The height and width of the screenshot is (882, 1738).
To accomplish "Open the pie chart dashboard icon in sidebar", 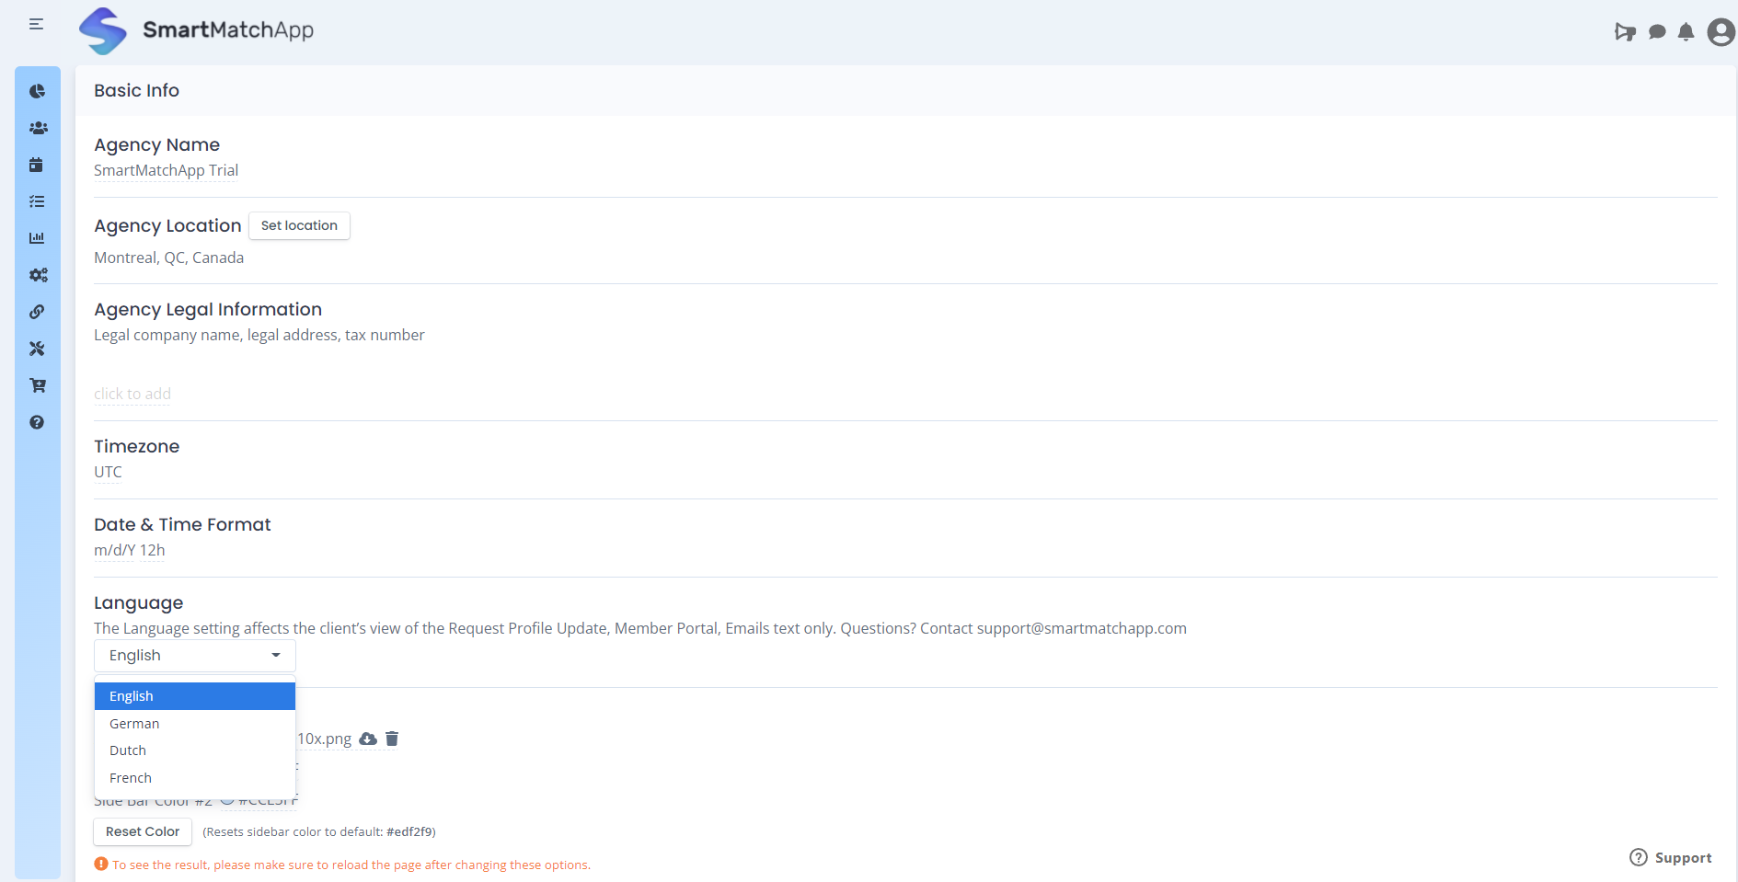I will coord(37,91).
